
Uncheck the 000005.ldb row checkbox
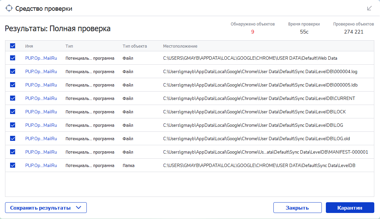[12, 85]
